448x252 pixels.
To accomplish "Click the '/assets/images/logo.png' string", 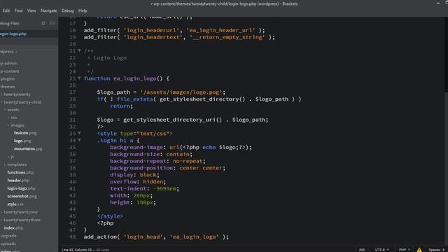I will (181, 92).
